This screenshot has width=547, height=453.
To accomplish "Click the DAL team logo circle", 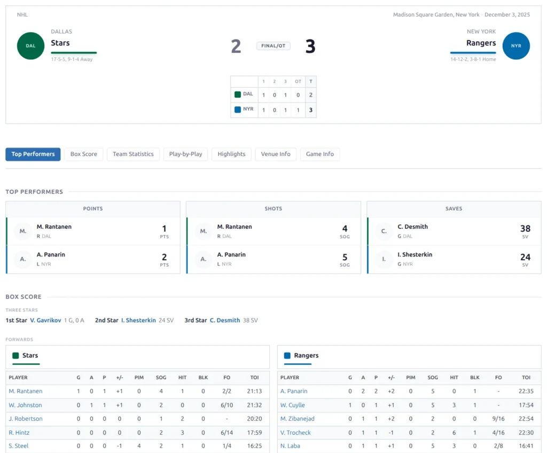I will click(30, 46).
